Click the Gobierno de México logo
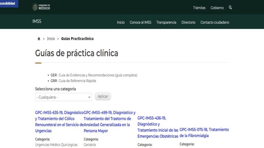264x148 pixels. (41, 7)
